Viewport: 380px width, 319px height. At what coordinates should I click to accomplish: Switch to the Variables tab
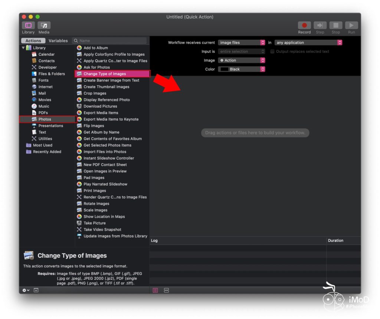click(58, 41)
